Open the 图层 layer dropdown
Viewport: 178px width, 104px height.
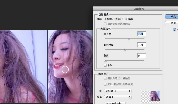(x=118, y=97)
